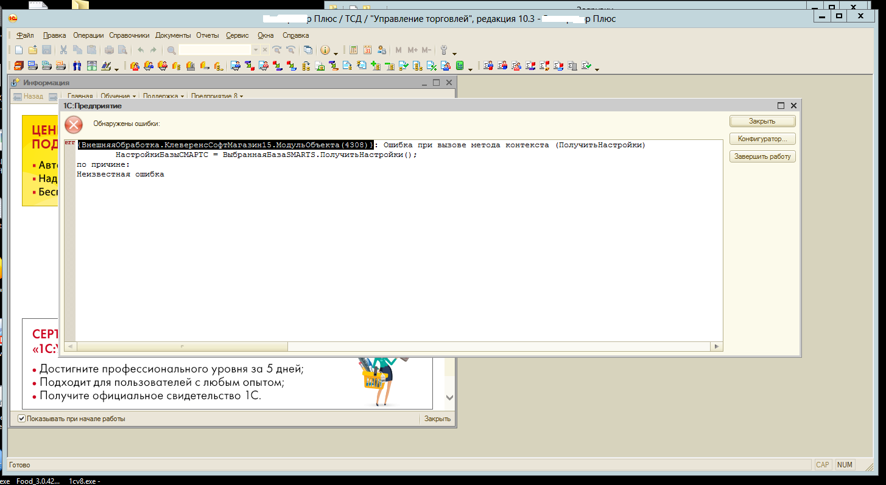Click the red error icon in the dialog

point(74,125)
